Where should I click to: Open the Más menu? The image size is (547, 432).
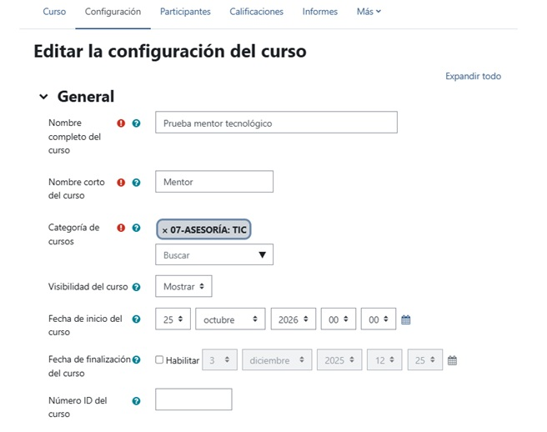(369, 12)
